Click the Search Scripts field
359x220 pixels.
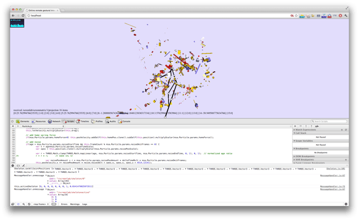coord(329,121)
